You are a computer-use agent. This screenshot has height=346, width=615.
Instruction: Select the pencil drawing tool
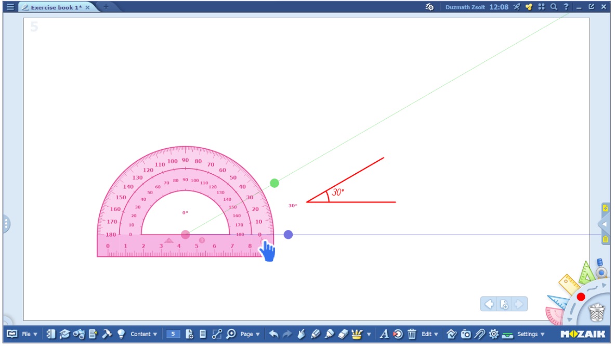point(316,334)
